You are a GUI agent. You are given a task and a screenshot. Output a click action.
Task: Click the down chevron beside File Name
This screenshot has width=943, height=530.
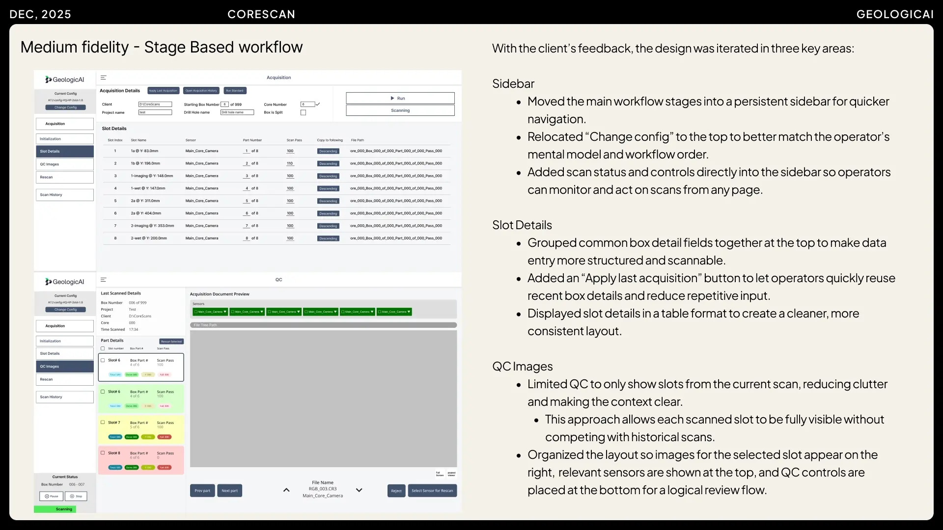[359, 490]
